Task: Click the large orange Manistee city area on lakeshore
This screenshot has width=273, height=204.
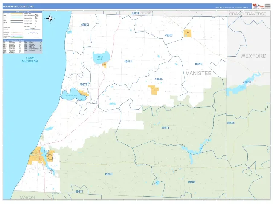Action: (37, 156)
